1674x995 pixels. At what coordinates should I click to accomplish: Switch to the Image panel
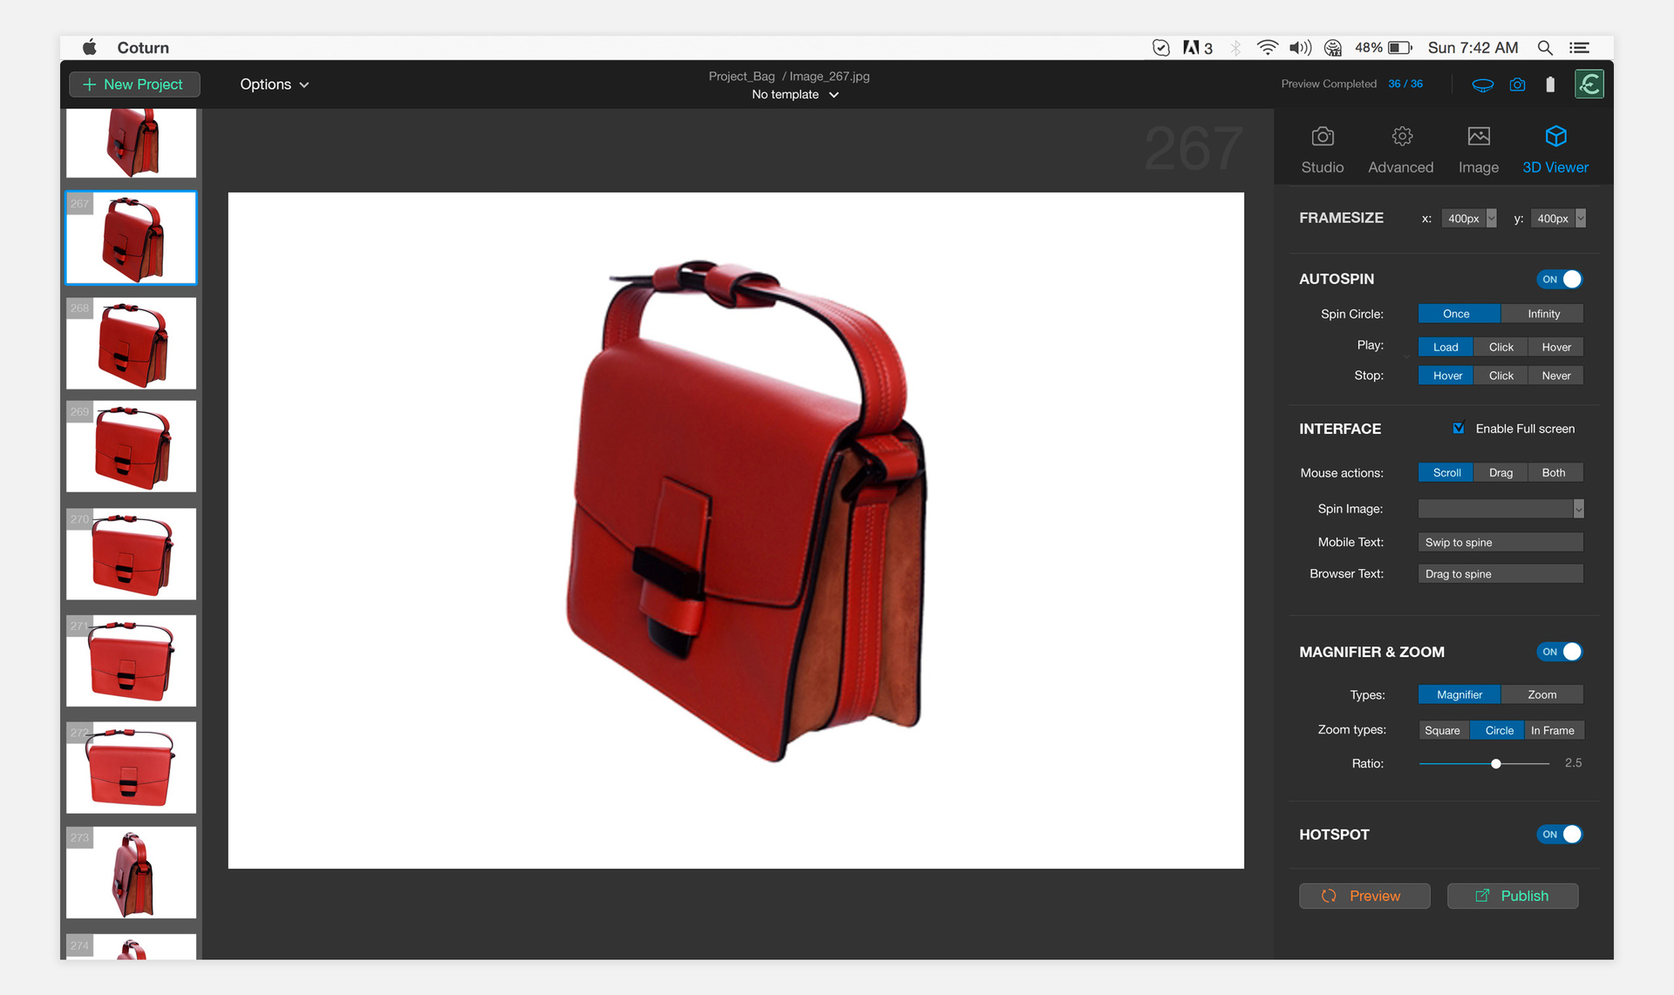click(1479, 149)
